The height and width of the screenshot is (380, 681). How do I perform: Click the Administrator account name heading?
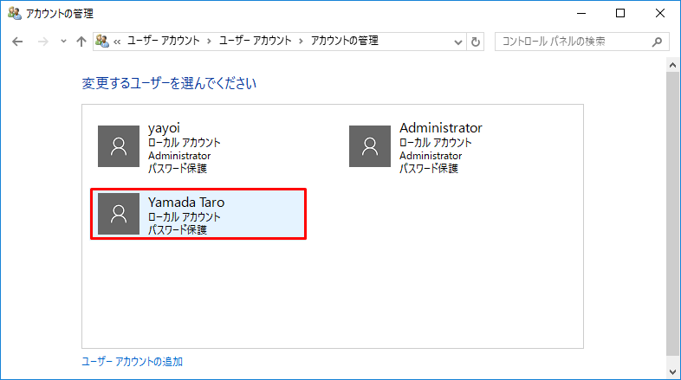pyautogui.click(x=440, y=128)
